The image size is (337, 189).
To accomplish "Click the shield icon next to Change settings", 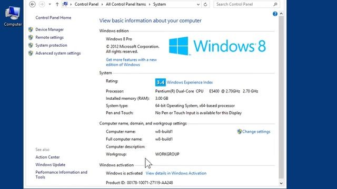I will 240,132.
